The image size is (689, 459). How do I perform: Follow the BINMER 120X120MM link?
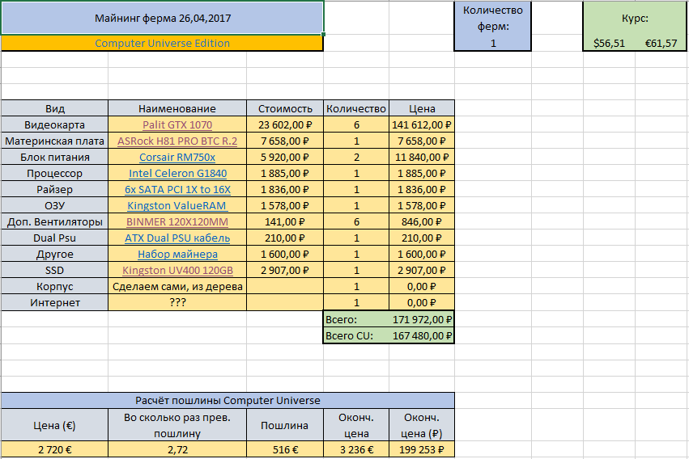[177, 222]
